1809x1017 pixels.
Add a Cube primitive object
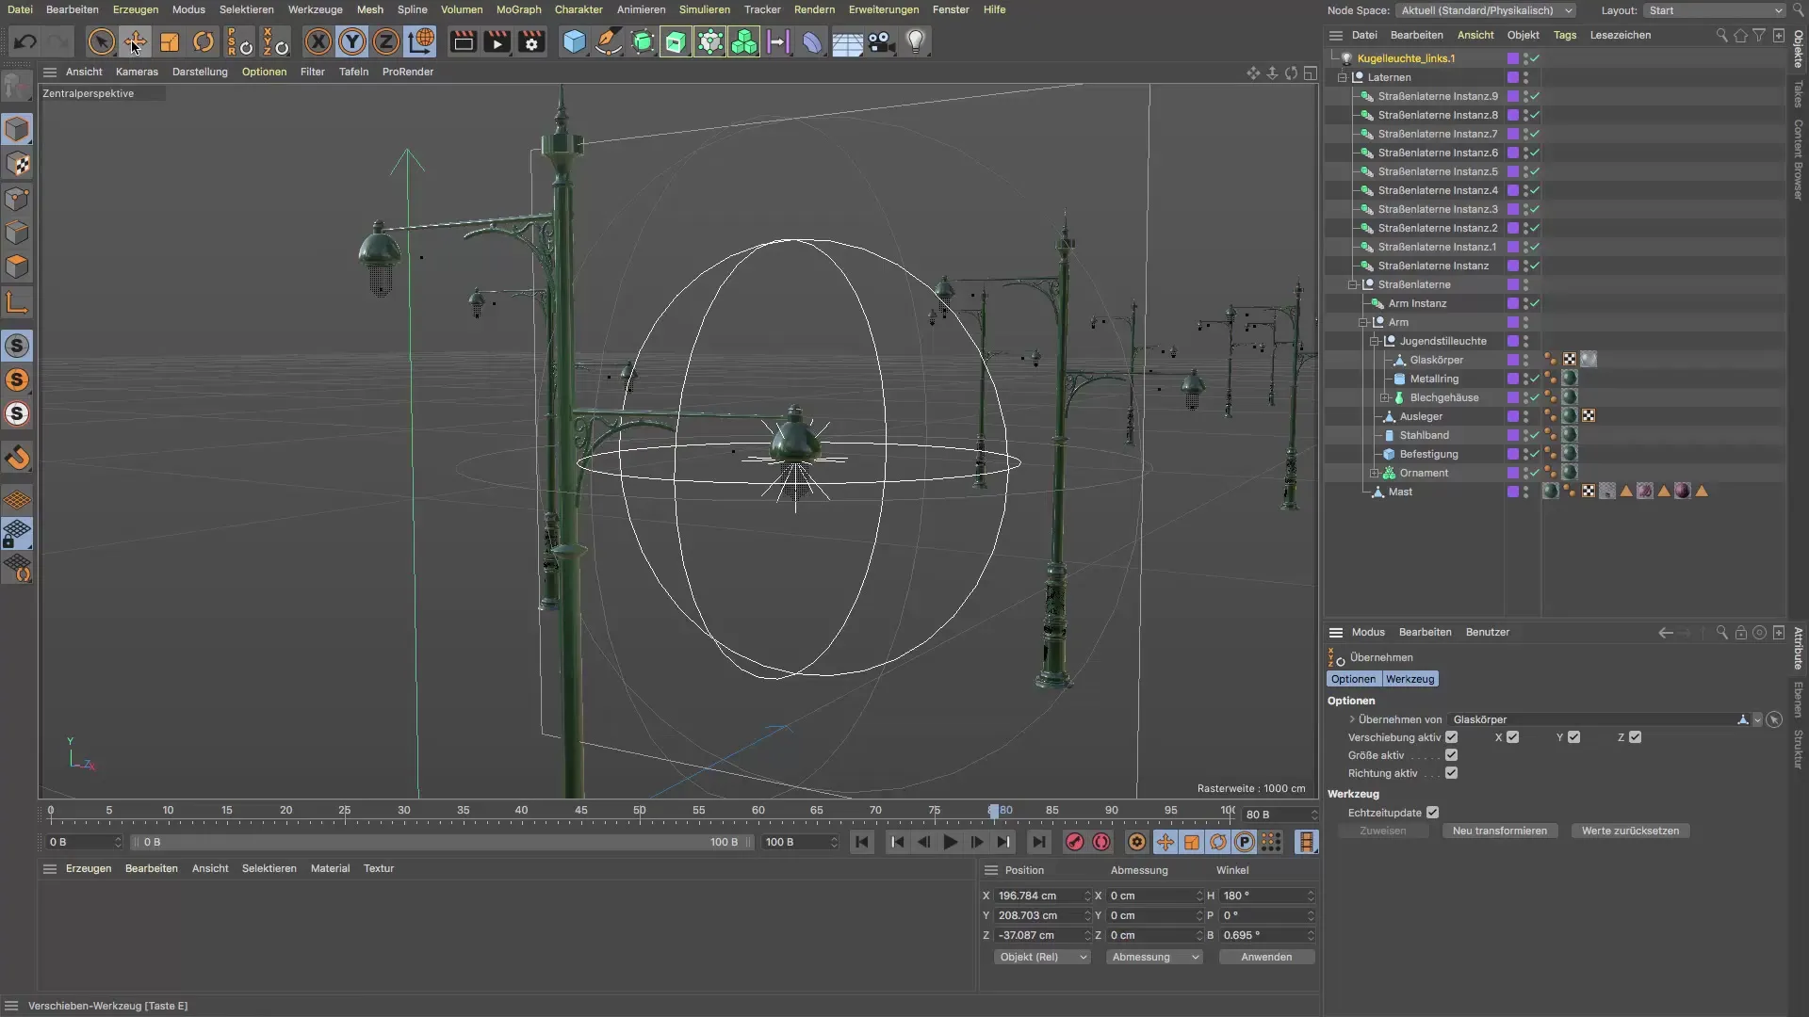click(574, 41)
